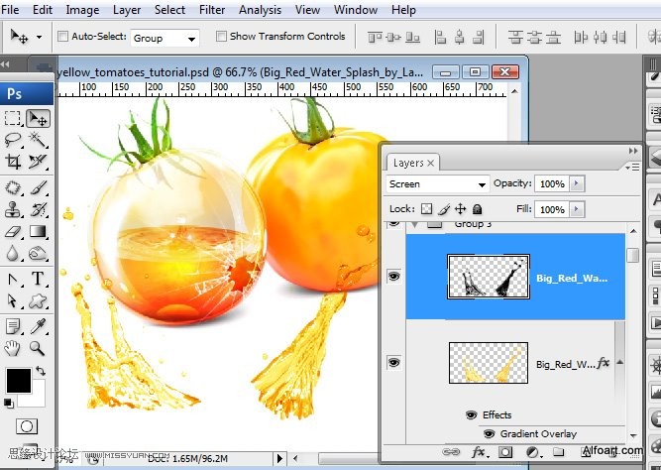Select the Brush tool
This screenshot has height=470, width=661.
click(x=38, y=187)
